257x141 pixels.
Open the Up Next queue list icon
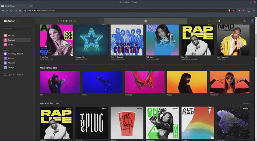coord(244,21)
